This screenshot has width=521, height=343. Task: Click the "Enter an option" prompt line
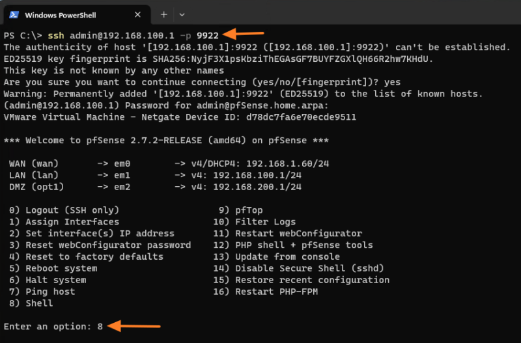pyautogui.click(x=53, y=325)
